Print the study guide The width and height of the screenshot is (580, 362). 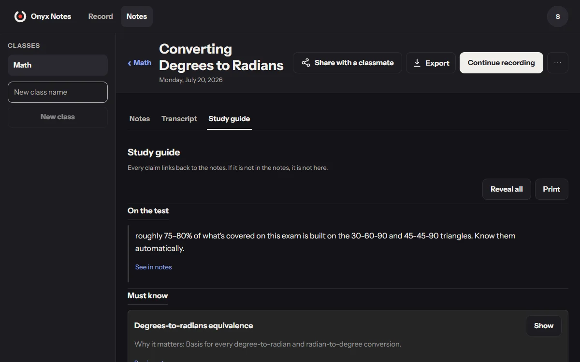[x=551, y=189]
